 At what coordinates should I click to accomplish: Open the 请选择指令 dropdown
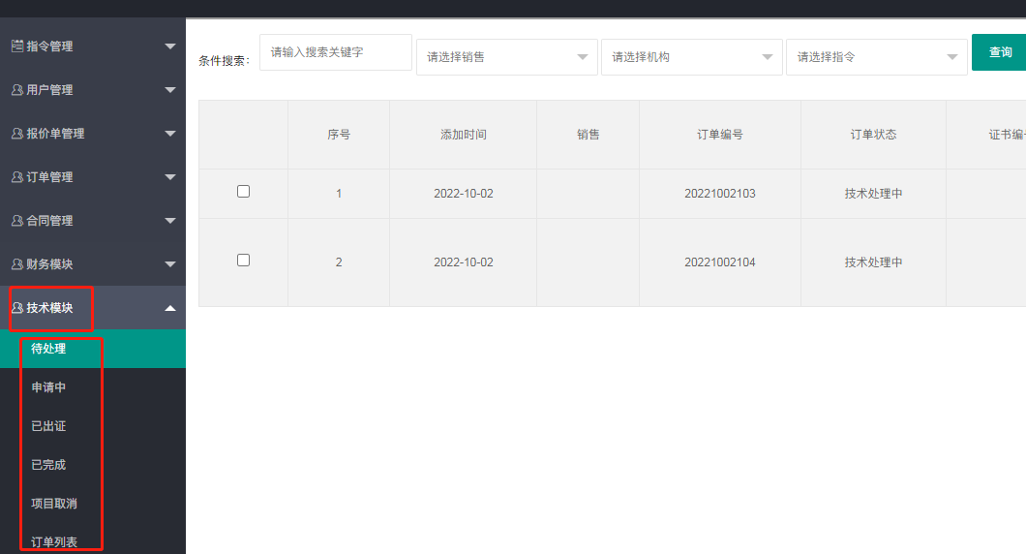click(876, 57)
